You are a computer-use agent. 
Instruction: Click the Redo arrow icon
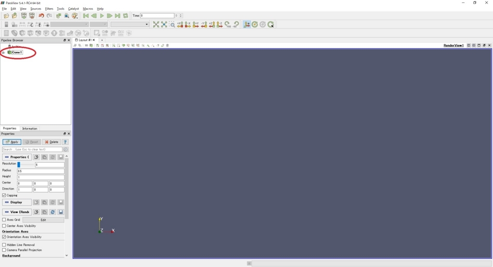pyautogui.click(x=50, y=16)
